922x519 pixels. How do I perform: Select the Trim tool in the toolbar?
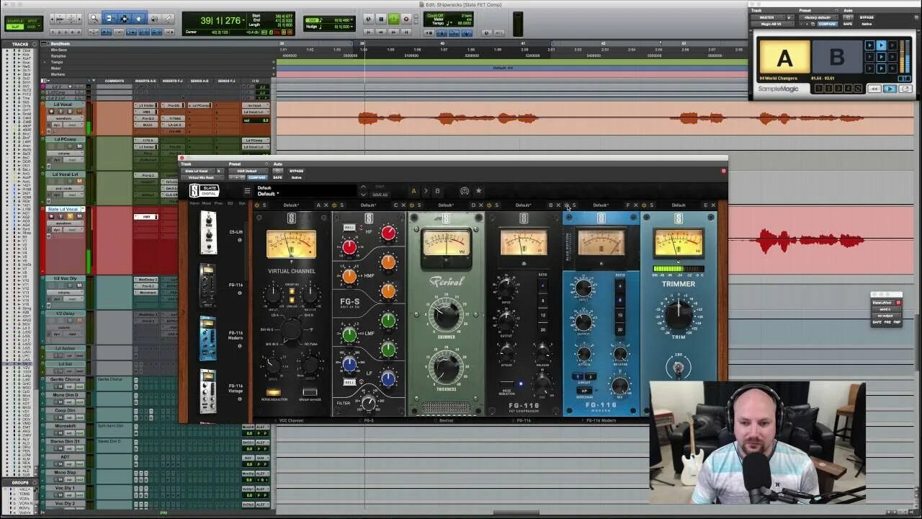click(x=109, y=19)
